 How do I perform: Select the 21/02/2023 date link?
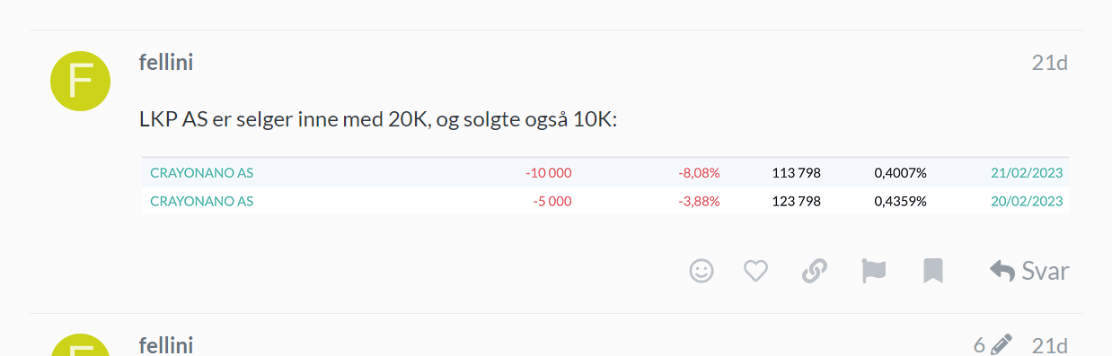[1027, 172]
